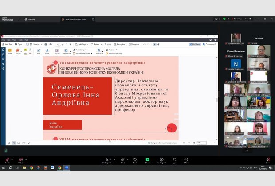Open Edit menu in FineReader
Image resolution: width=275 pixels, height=186 pixels.
point(9,40)
